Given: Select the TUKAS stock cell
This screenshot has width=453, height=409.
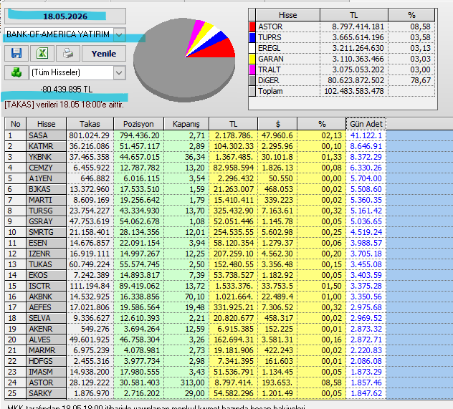Looking at the screenshot, I should point(46,264).
